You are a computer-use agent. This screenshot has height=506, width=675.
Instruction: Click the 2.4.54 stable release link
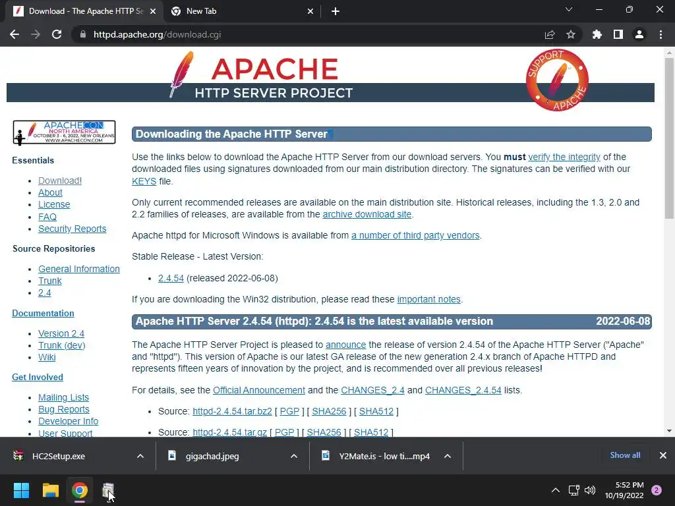tap(171, 279)
